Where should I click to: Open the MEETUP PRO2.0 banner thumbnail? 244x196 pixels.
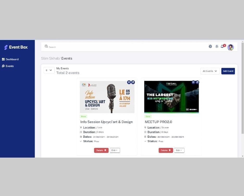point(171,97)
